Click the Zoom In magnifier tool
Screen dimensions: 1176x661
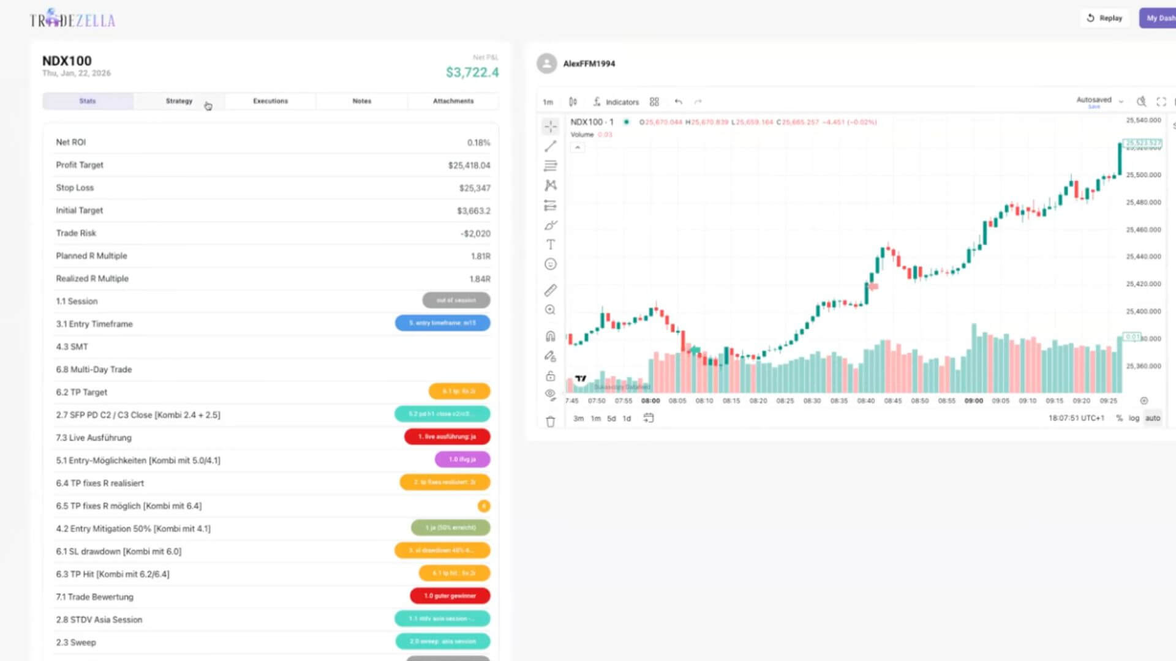[550, 310]
